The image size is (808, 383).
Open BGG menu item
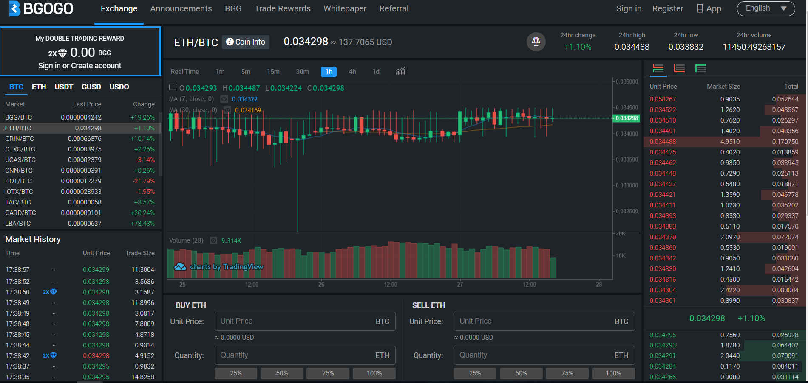coord(233,8)
